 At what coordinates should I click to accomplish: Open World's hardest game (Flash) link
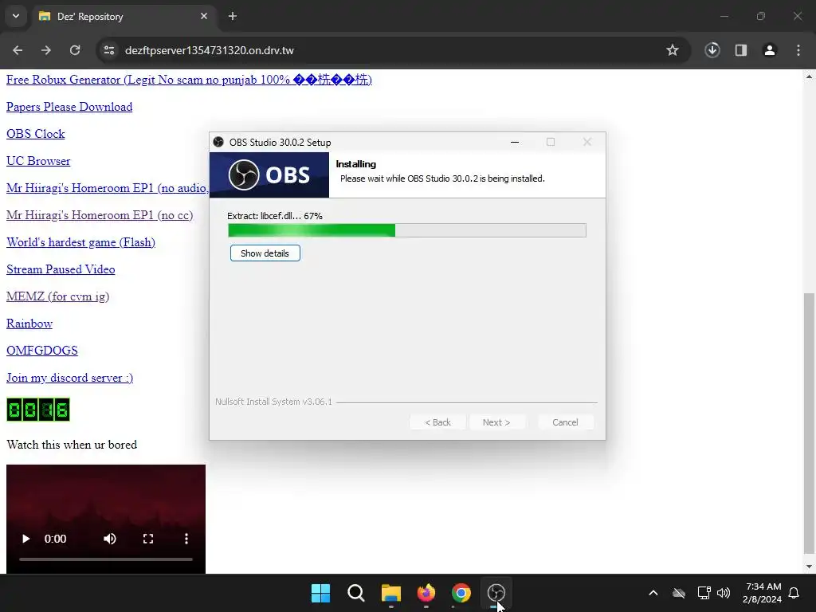pyautogui.click(x=80, y=242)
